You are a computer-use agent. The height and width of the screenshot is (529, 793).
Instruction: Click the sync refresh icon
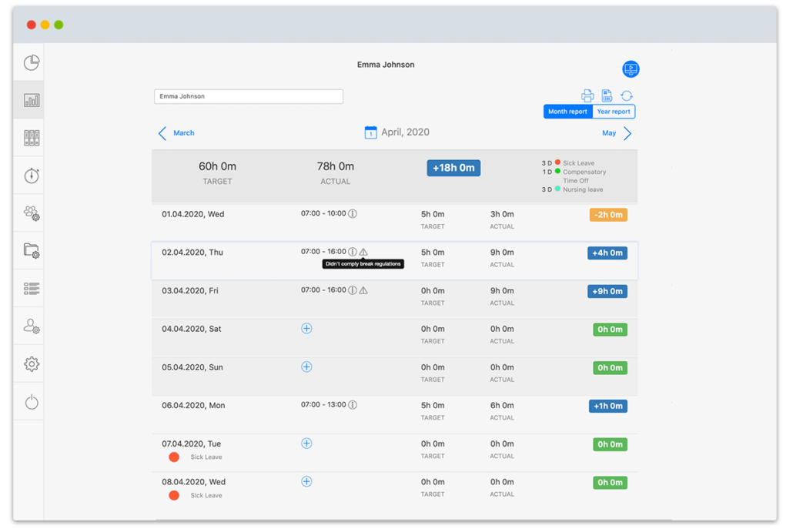click(627, 95)
